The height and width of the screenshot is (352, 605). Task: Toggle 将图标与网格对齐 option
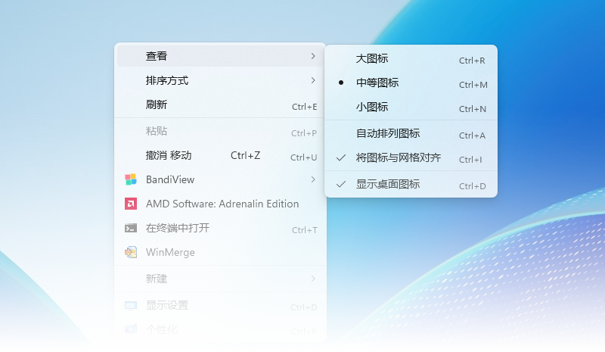(411, 157)
